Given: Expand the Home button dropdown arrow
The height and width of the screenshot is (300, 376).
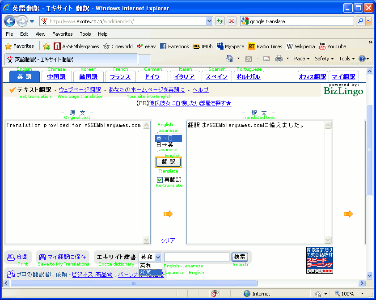Looking at the screenshot, I should (238, 59).
